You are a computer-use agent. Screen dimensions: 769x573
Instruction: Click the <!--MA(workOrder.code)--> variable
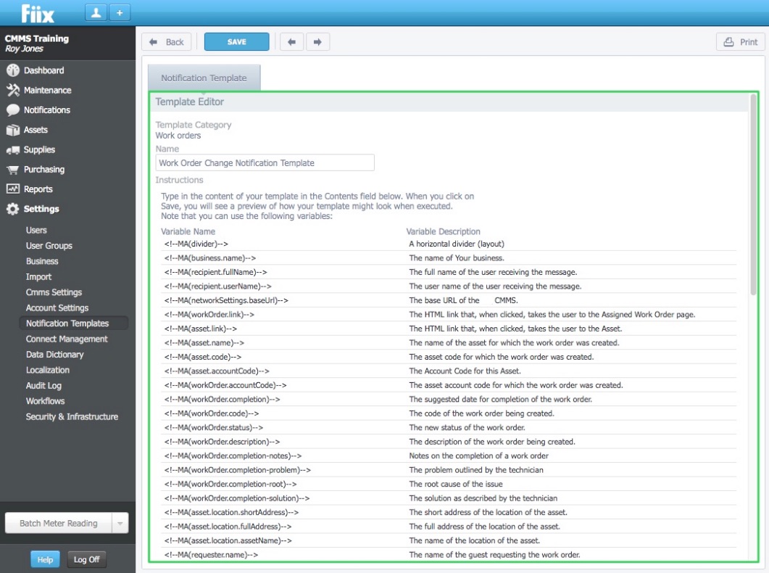212,413
